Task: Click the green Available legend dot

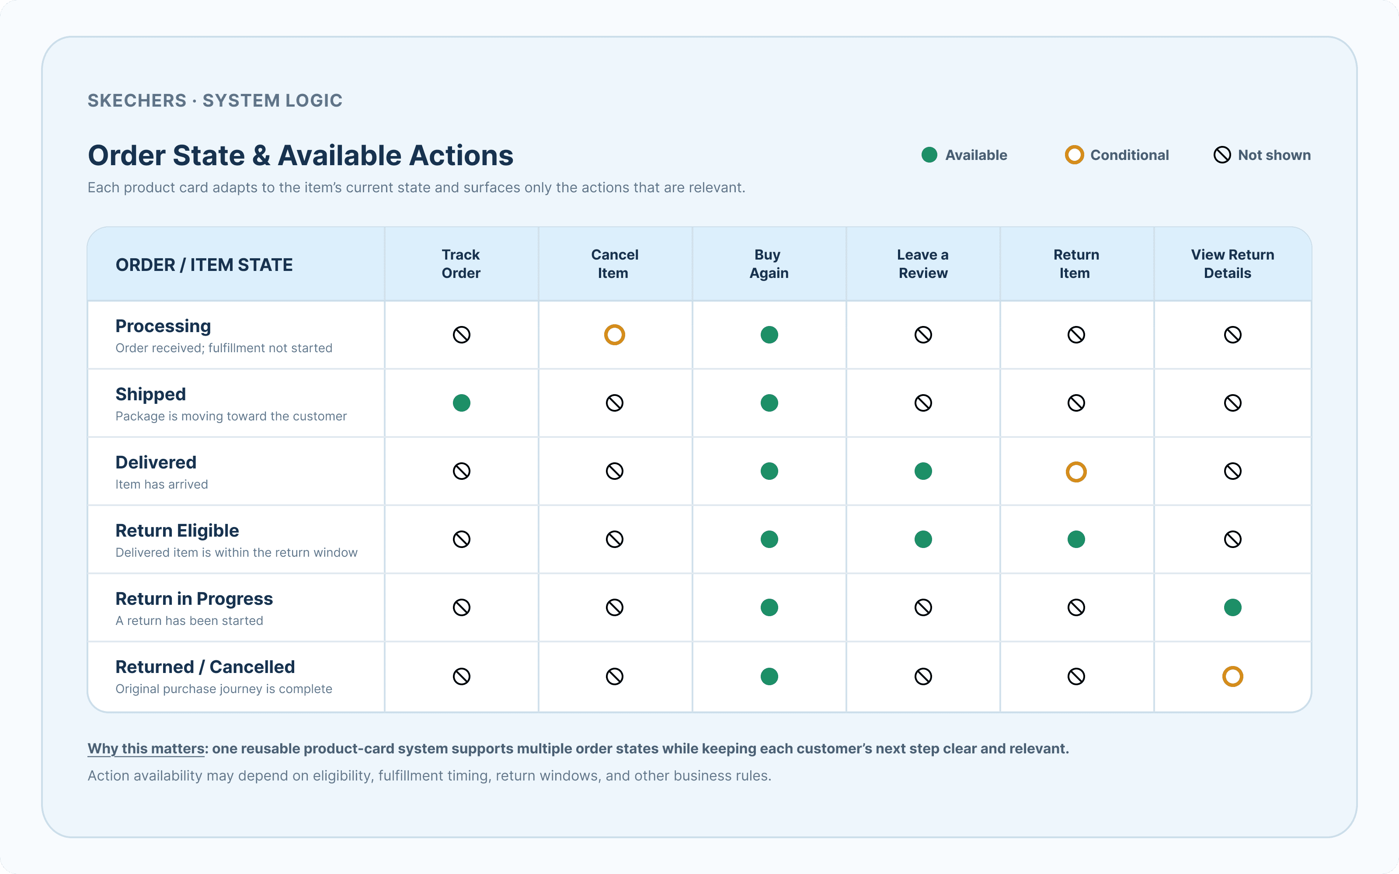Action: [x=929, y=155]
